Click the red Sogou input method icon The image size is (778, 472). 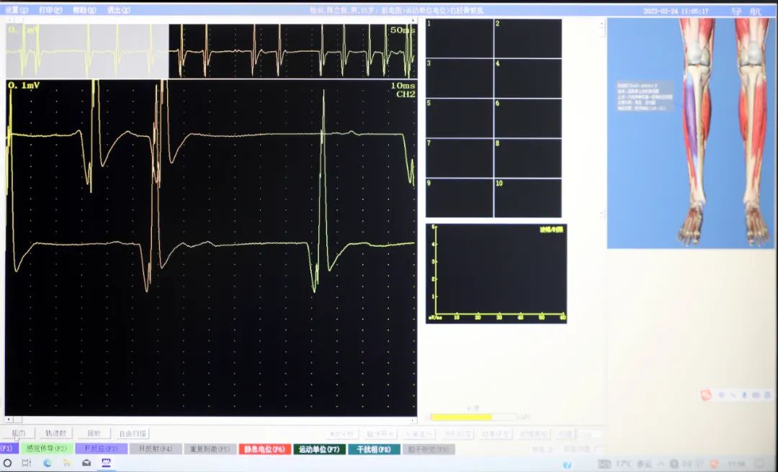[x=706, y=394]
